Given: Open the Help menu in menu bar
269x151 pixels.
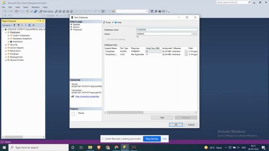Looking at the screenshot, I should tap(45, 7).
